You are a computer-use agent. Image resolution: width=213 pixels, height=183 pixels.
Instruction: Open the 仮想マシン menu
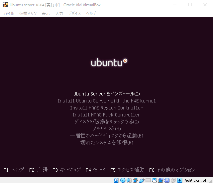pyautogui.click(x=28, y=13)
